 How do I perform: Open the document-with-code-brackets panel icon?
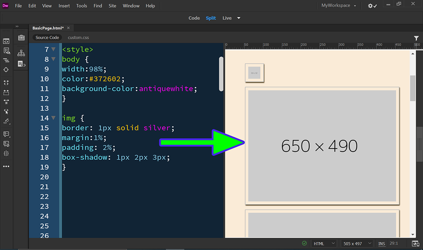point(21,64)
